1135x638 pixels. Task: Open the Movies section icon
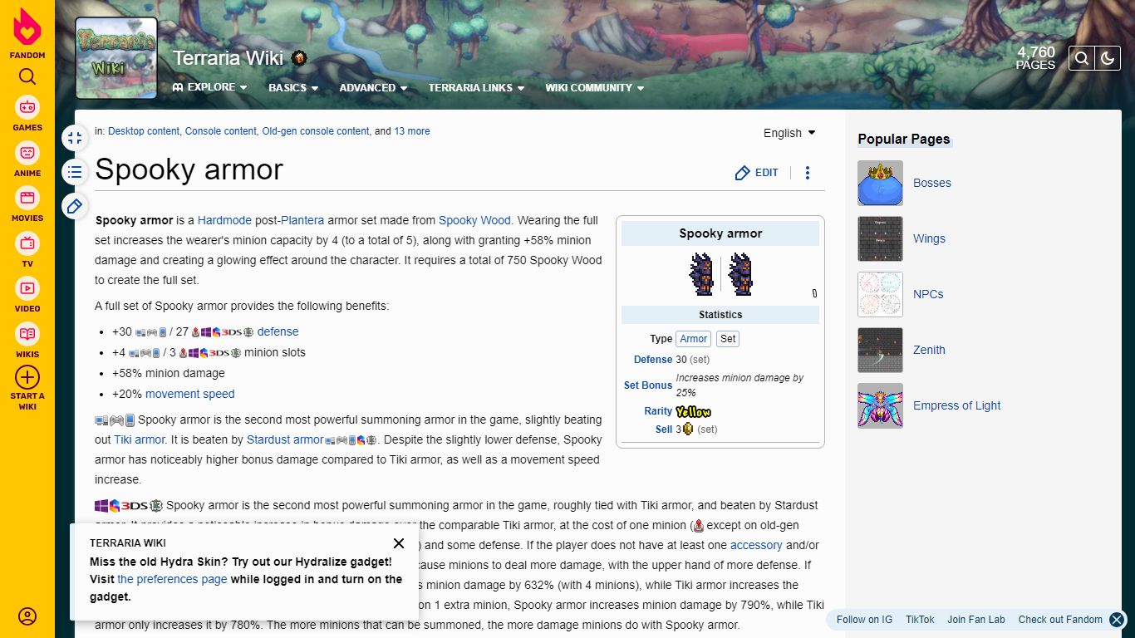point(27,198)
